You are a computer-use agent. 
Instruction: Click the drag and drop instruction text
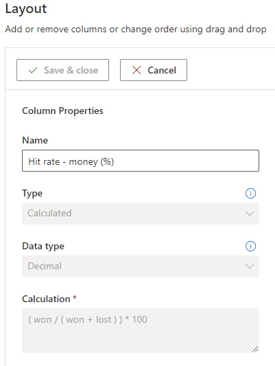pyautogui.click(x=136, y=30)
